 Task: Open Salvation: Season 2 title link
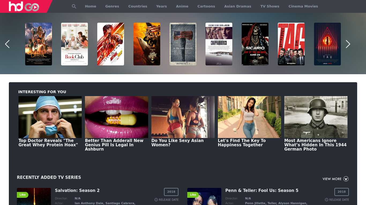[x=77, y=191]
